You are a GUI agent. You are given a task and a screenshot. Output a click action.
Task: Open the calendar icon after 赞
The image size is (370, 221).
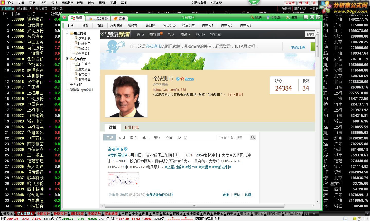[186, 138]
